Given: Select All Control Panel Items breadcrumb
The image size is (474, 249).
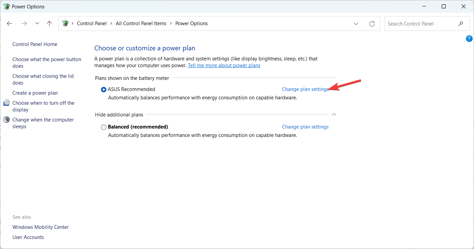Looking at the screenshot, I should [141, 23].
